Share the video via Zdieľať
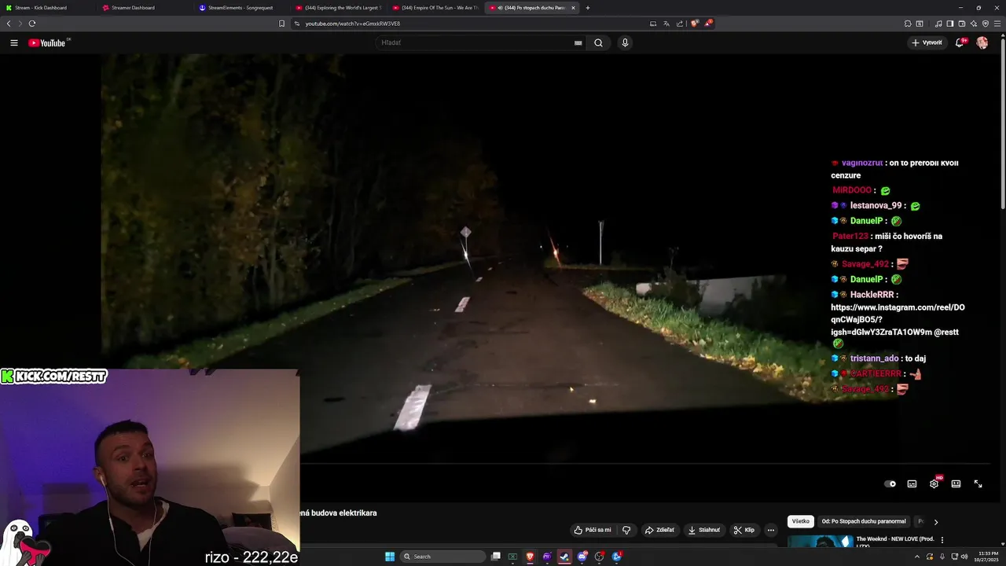 click(x=659, y=530)
